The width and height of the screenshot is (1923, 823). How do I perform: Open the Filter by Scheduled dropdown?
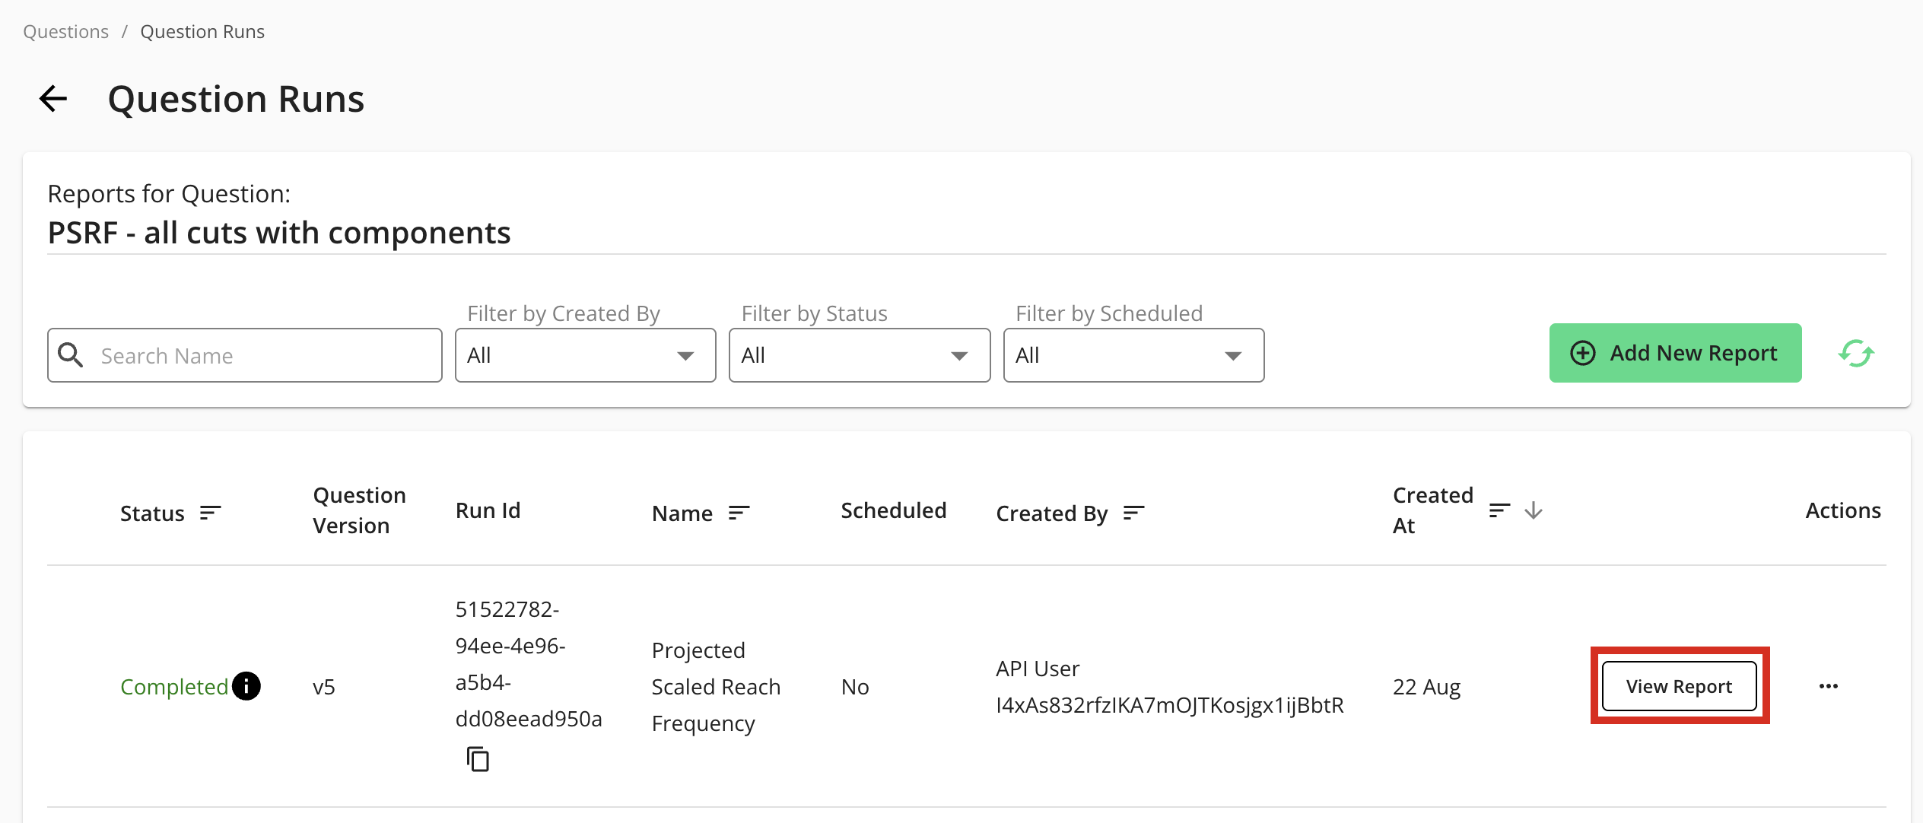point(1133,355)
